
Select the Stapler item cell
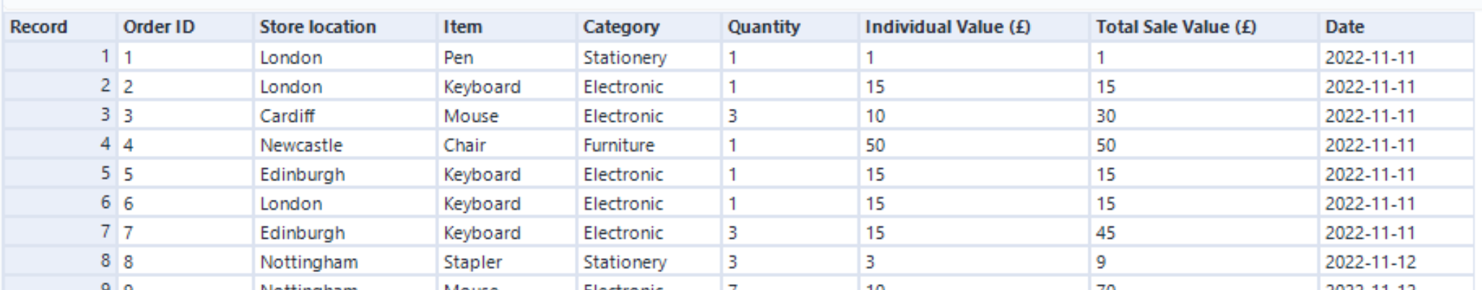472,262
